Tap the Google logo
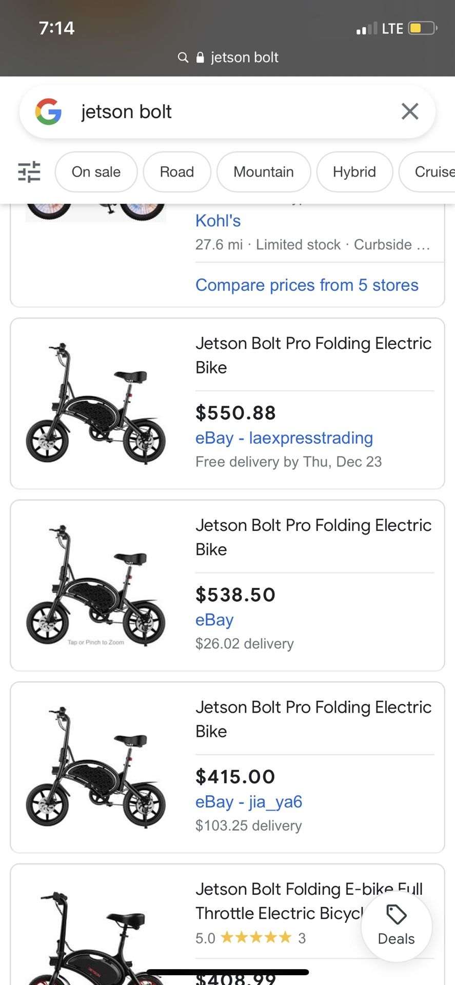Screen dimensions: 455x985 click(x=48, y=112)
